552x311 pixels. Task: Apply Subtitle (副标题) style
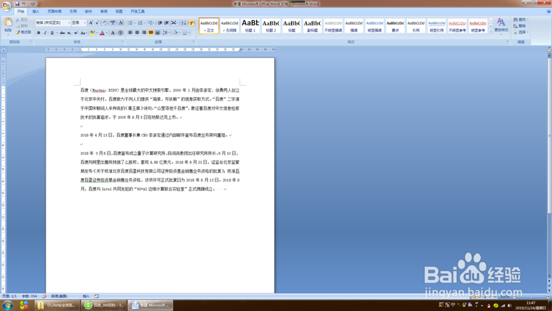point(312,26)
